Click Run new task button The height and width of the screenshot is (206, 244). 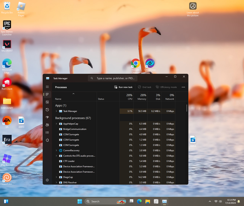[x=123, y=87]
